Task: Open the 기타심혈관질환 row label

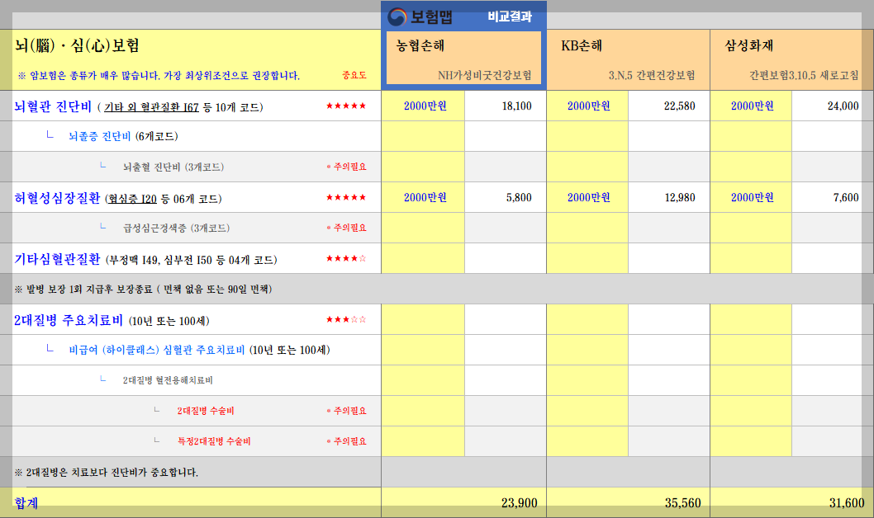Action: coord(57,259)
